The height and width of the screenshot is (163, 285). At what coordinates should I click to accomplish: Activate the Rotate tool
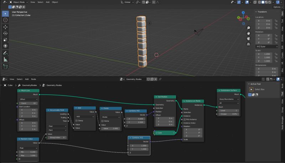5,33
